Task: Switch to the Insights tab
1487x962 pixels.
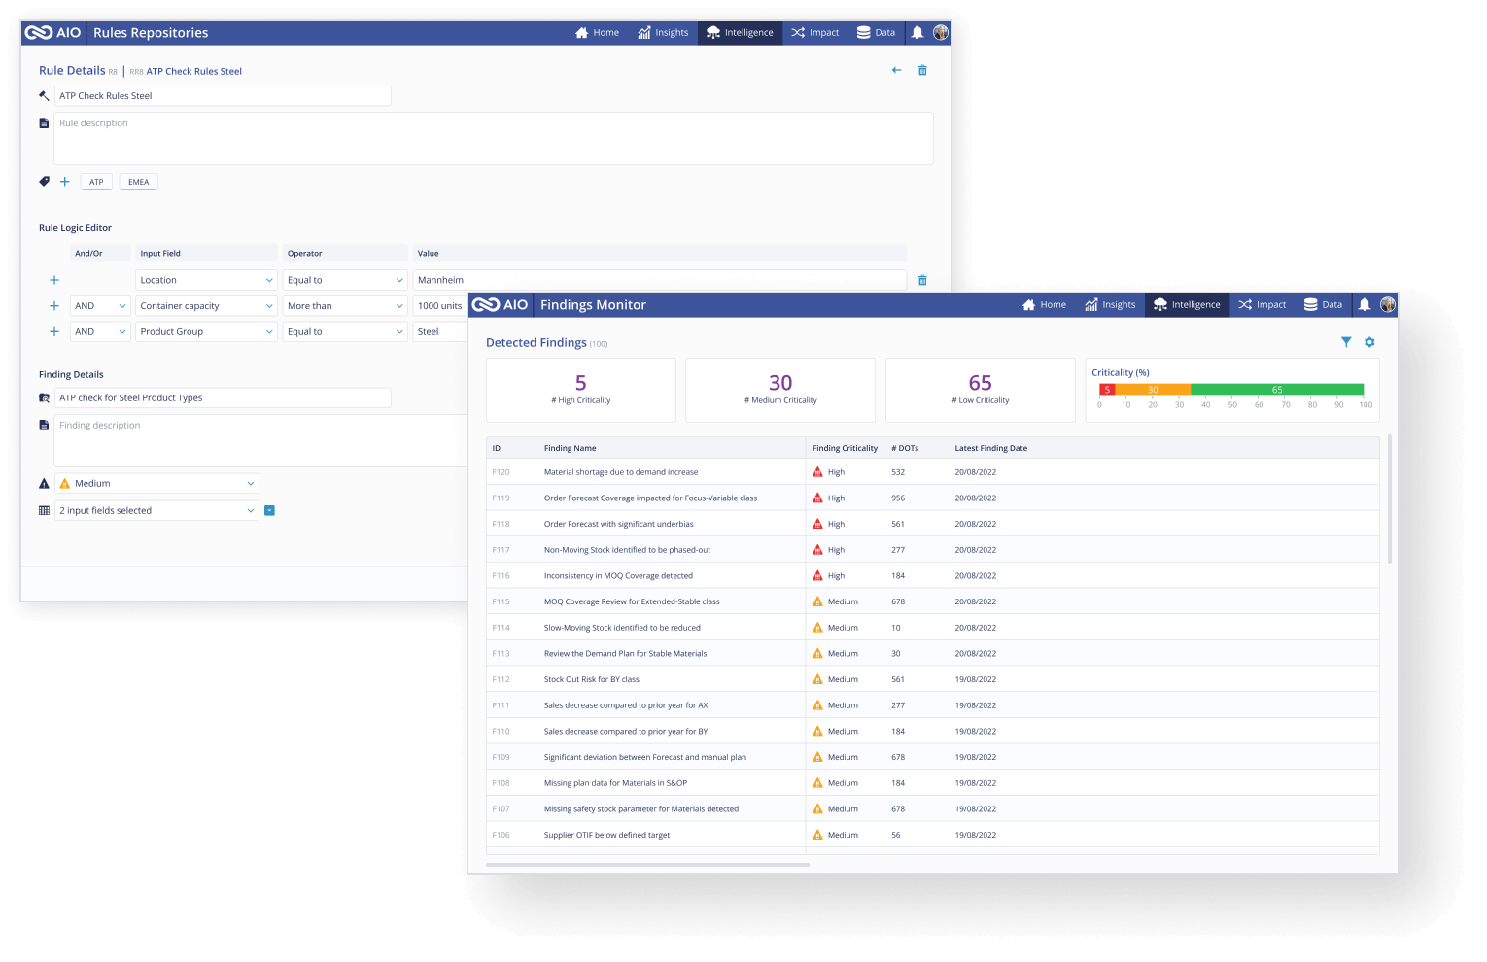Action: (1110, 304)
